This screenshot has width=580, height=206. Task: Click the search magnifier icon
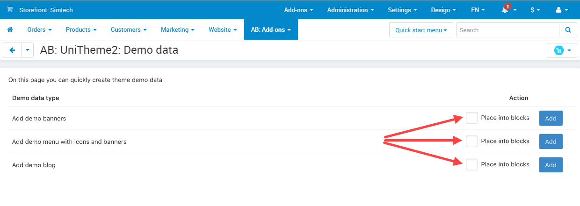[568, 30]
